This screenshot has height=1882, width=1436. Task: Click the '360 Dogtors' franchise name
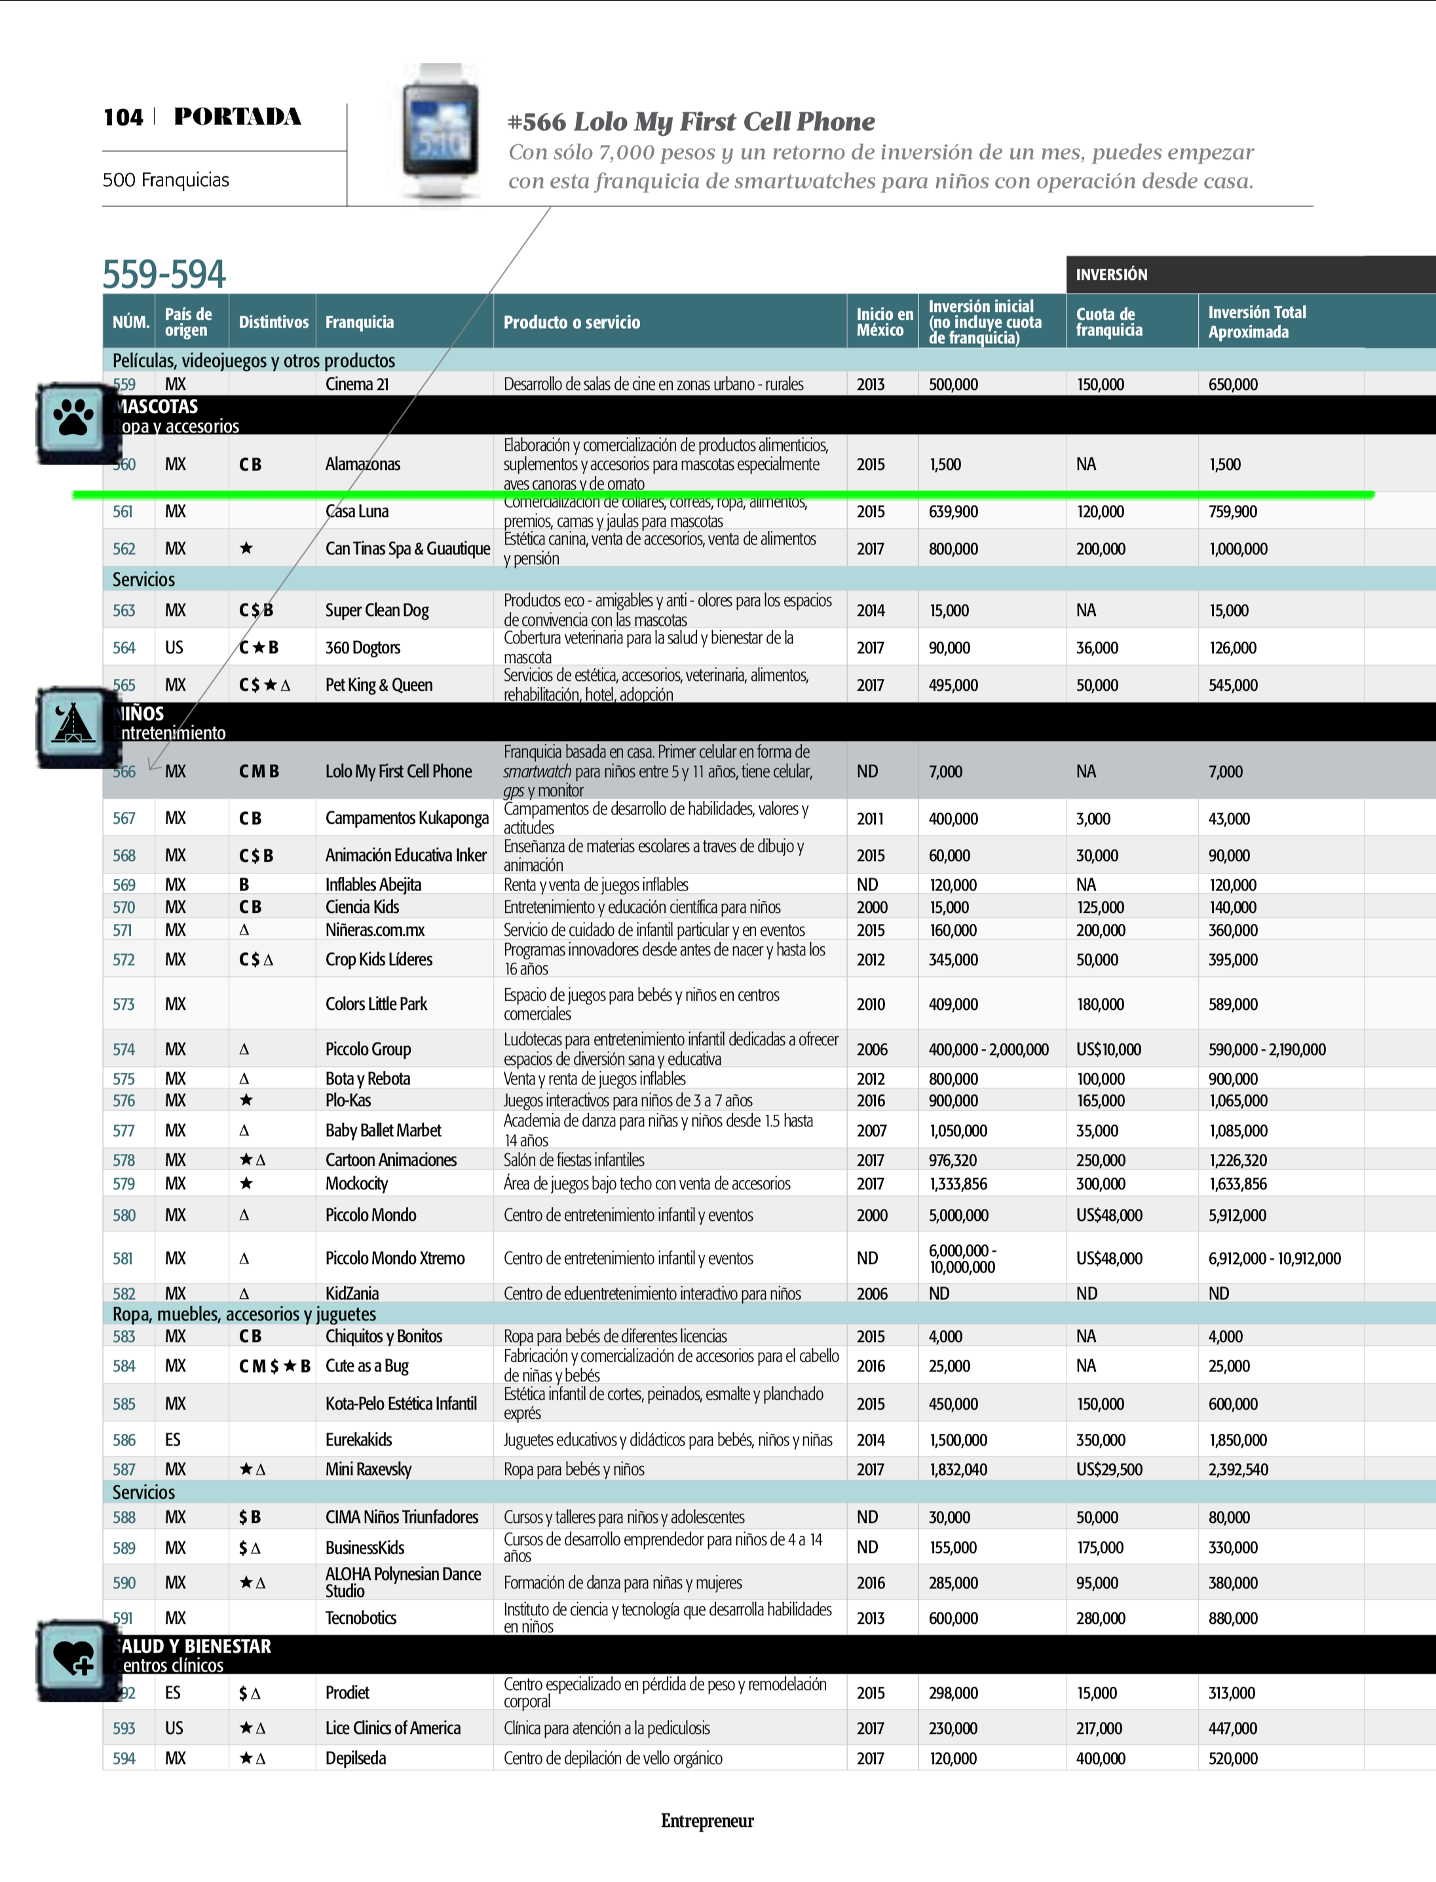(362, 648)
